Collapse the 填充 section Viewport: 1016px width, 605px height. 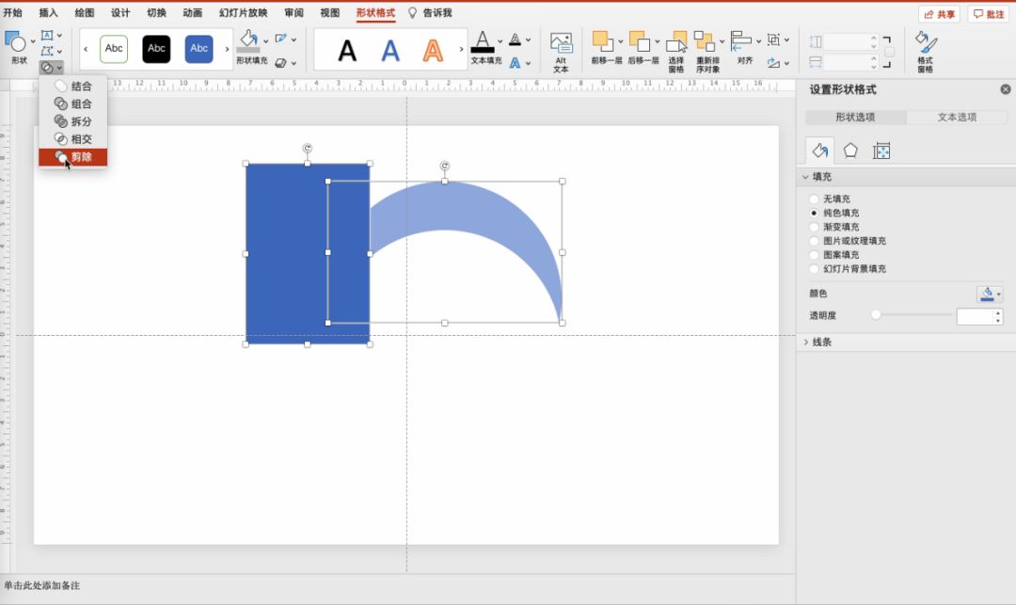(806, 177)
